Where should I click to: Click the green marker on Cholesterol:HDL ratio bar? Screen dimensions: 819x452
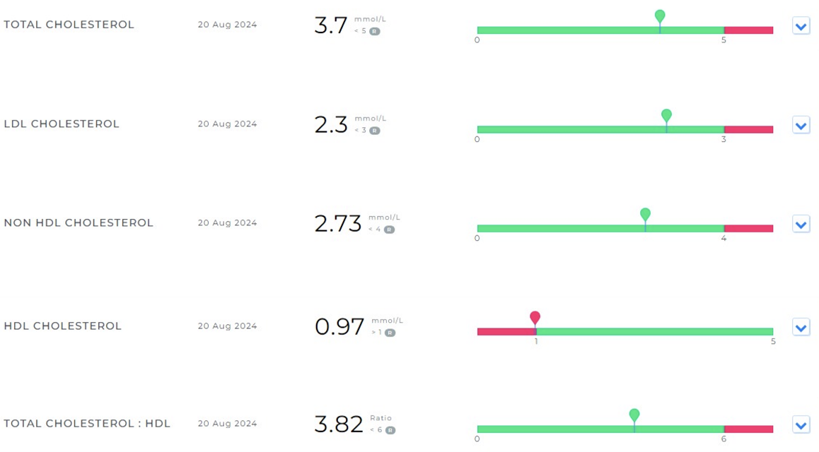[x=634, y=415]
